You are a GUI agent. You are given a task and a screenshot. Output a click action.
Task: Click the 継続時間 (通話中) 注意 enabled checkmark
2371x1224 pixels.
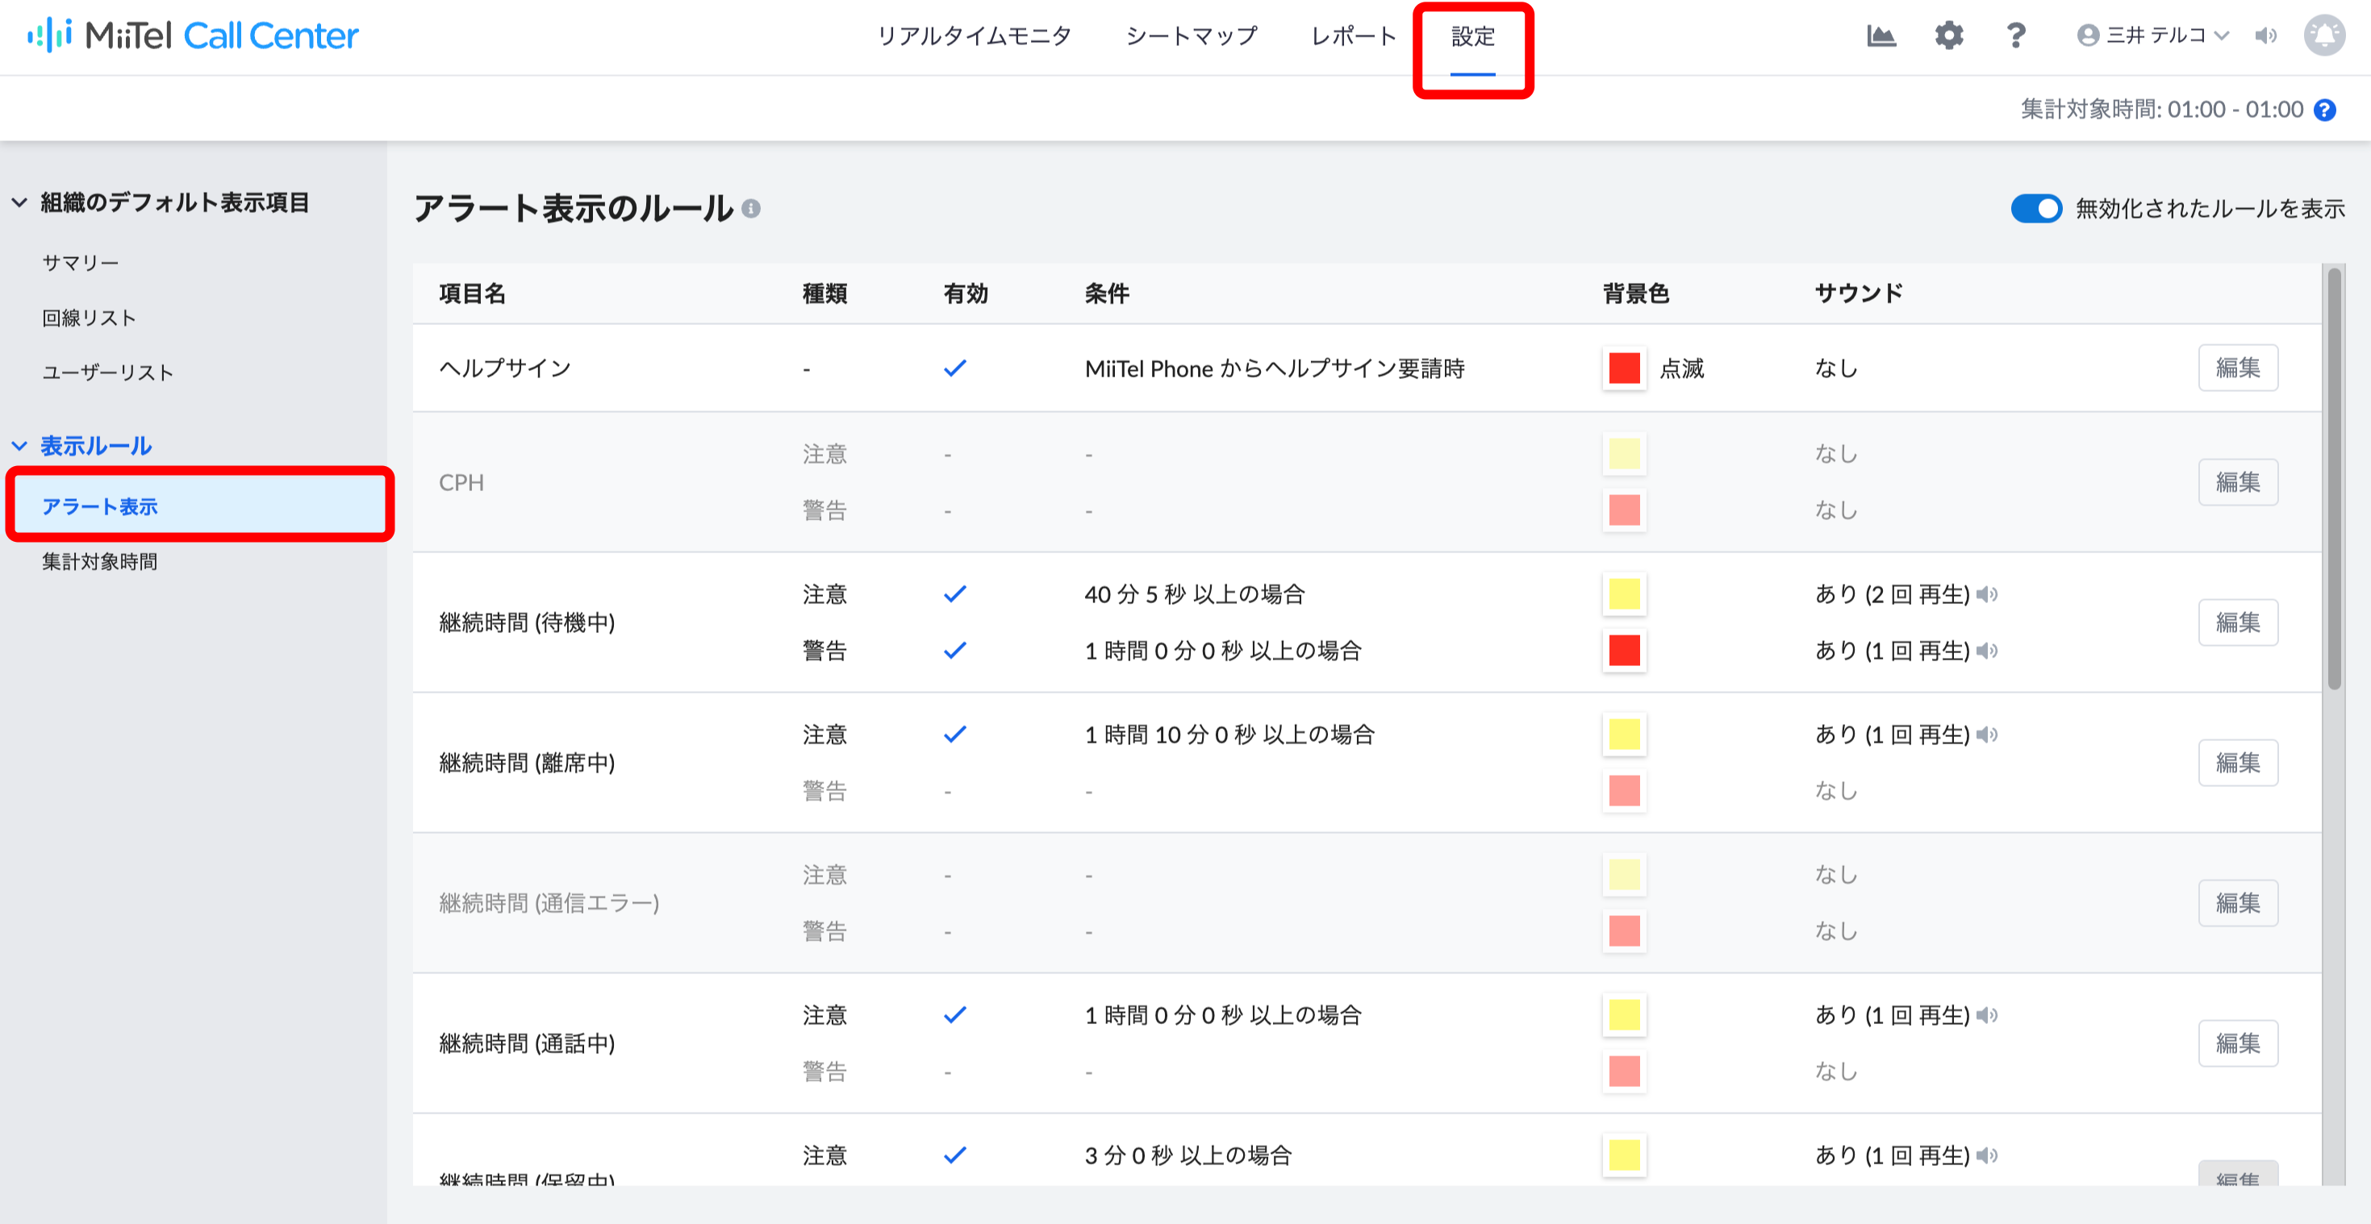[955, 1015]
